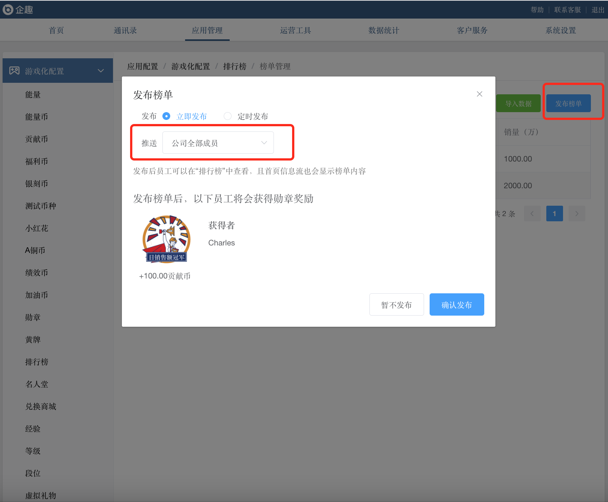The height and width of the screenshot is (502, 608).
Task: Switch to 应用管理 tab
Action: pyautogui.click(x=207, y=30)
